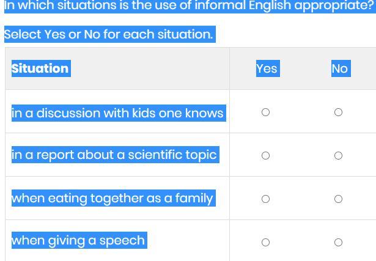
Task: Select No for discussion with kids
Action: tap(338, 112)
